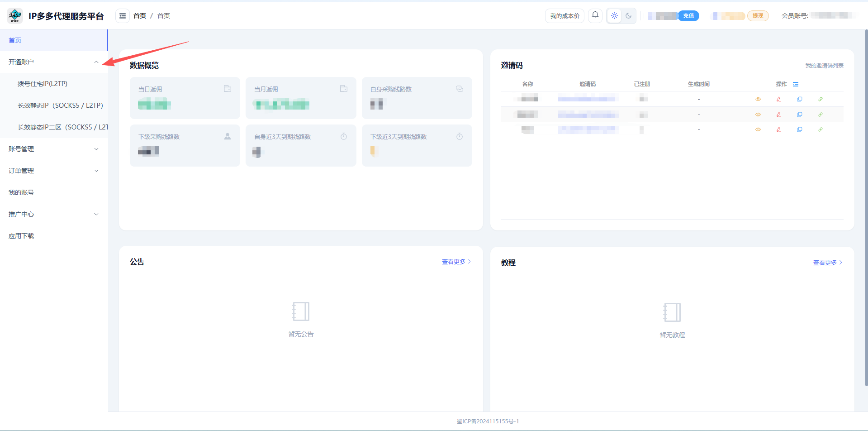Screen dimensions: 868x431
Task: View the top invitation code row (eye icon)
Action: (758, 99)
